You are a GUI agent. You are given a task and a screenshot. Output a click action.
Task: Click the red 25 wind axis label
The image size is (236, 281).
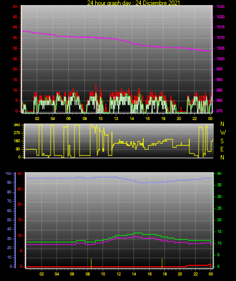pyautogui.click(x=15, y=59)
